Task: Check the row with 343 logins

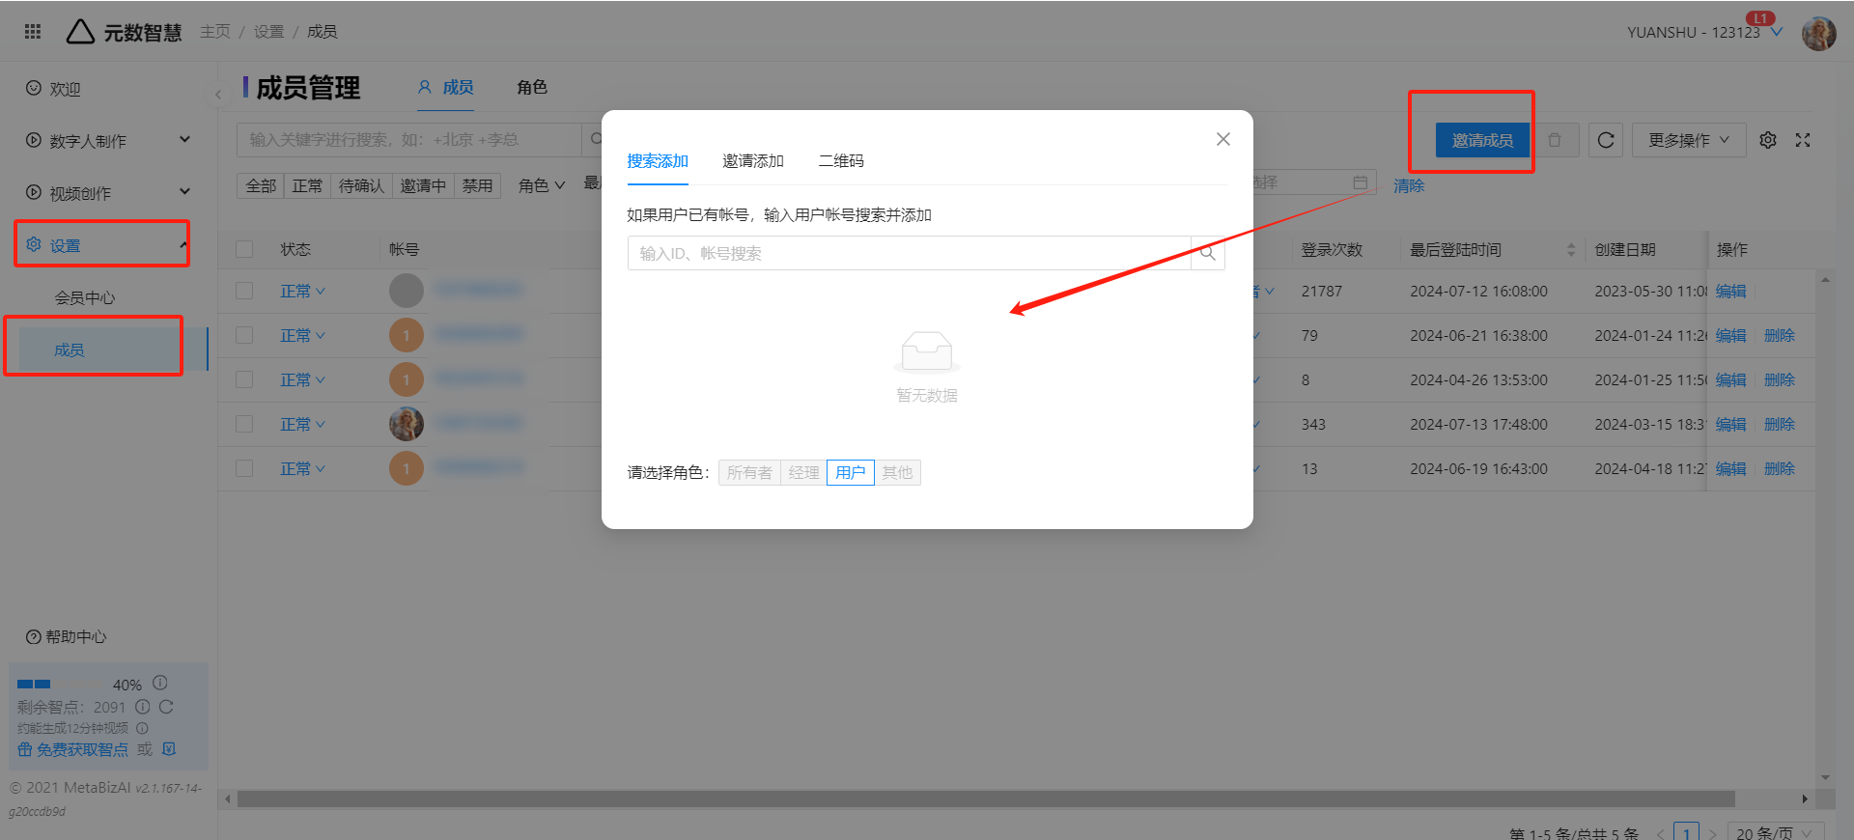Action: 244,424
